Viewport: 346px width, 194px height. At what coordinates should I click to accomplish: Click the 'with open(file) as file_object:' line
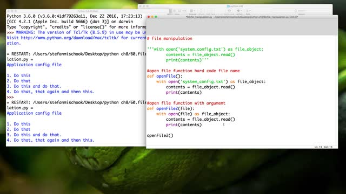[x=193, y=114]
